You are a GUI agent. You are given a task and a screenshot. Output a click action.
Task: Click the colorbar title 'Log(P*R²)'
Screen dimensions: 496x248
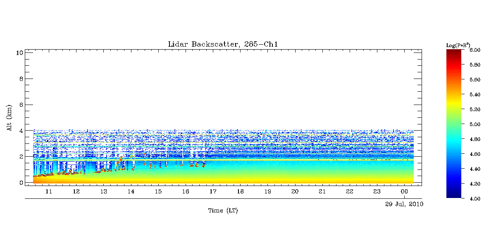(458, 45)
